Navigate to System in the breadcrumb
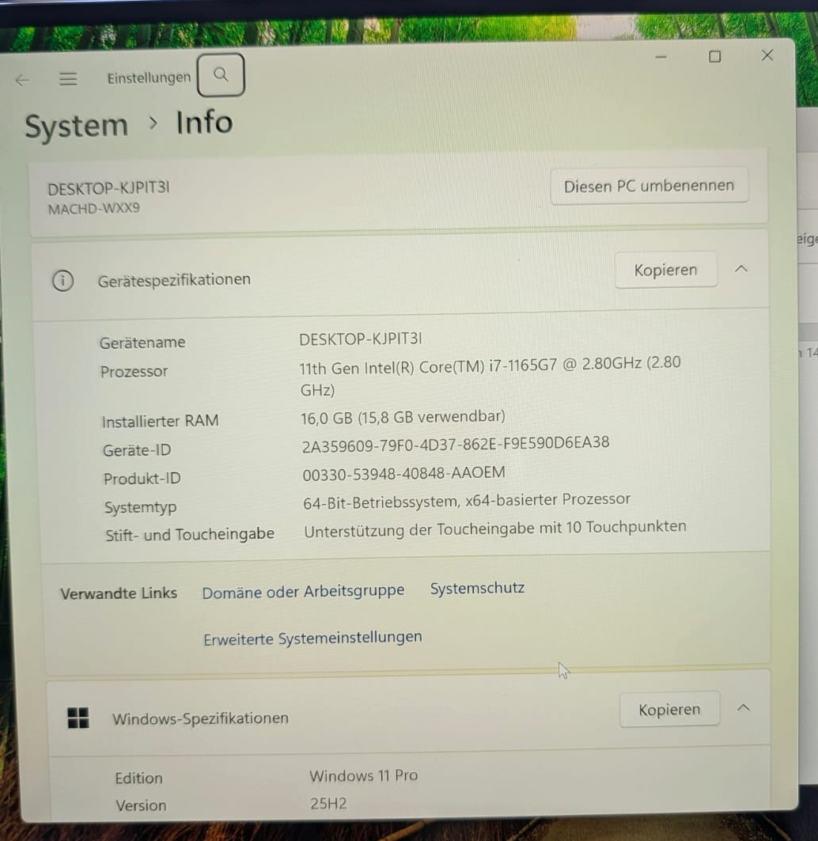 pyautogui.click(x=77, y=127)
